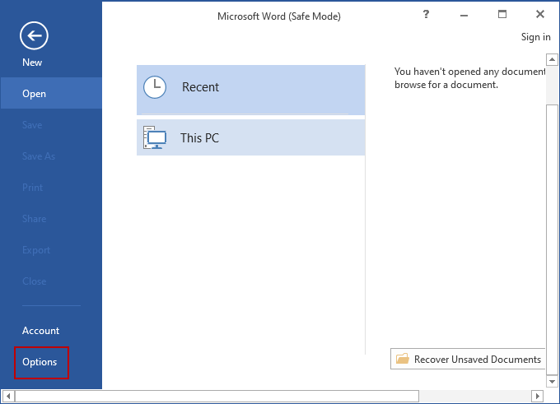
Task: Select the Recent location
Action: coord(250,90)
